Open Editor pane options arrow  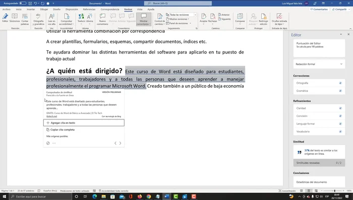click(341, 34)
